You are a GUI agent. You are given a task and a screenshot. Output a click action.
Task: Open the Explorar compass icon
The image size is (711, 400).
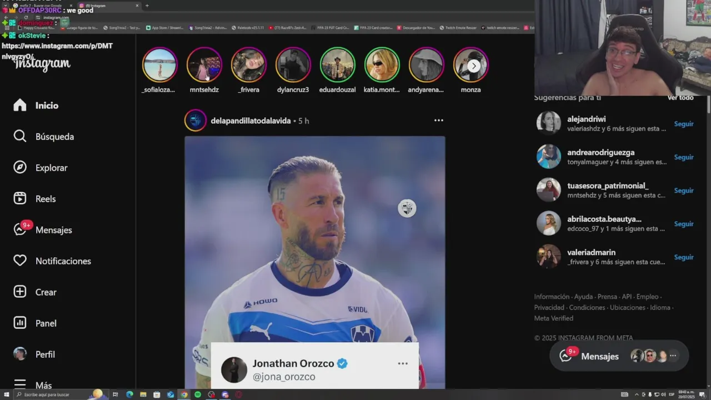tap(20, 167)
